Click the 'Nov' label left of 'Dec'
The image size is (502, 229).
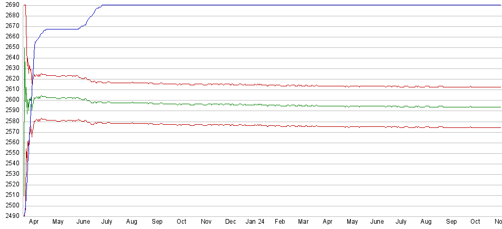[207, 222]
